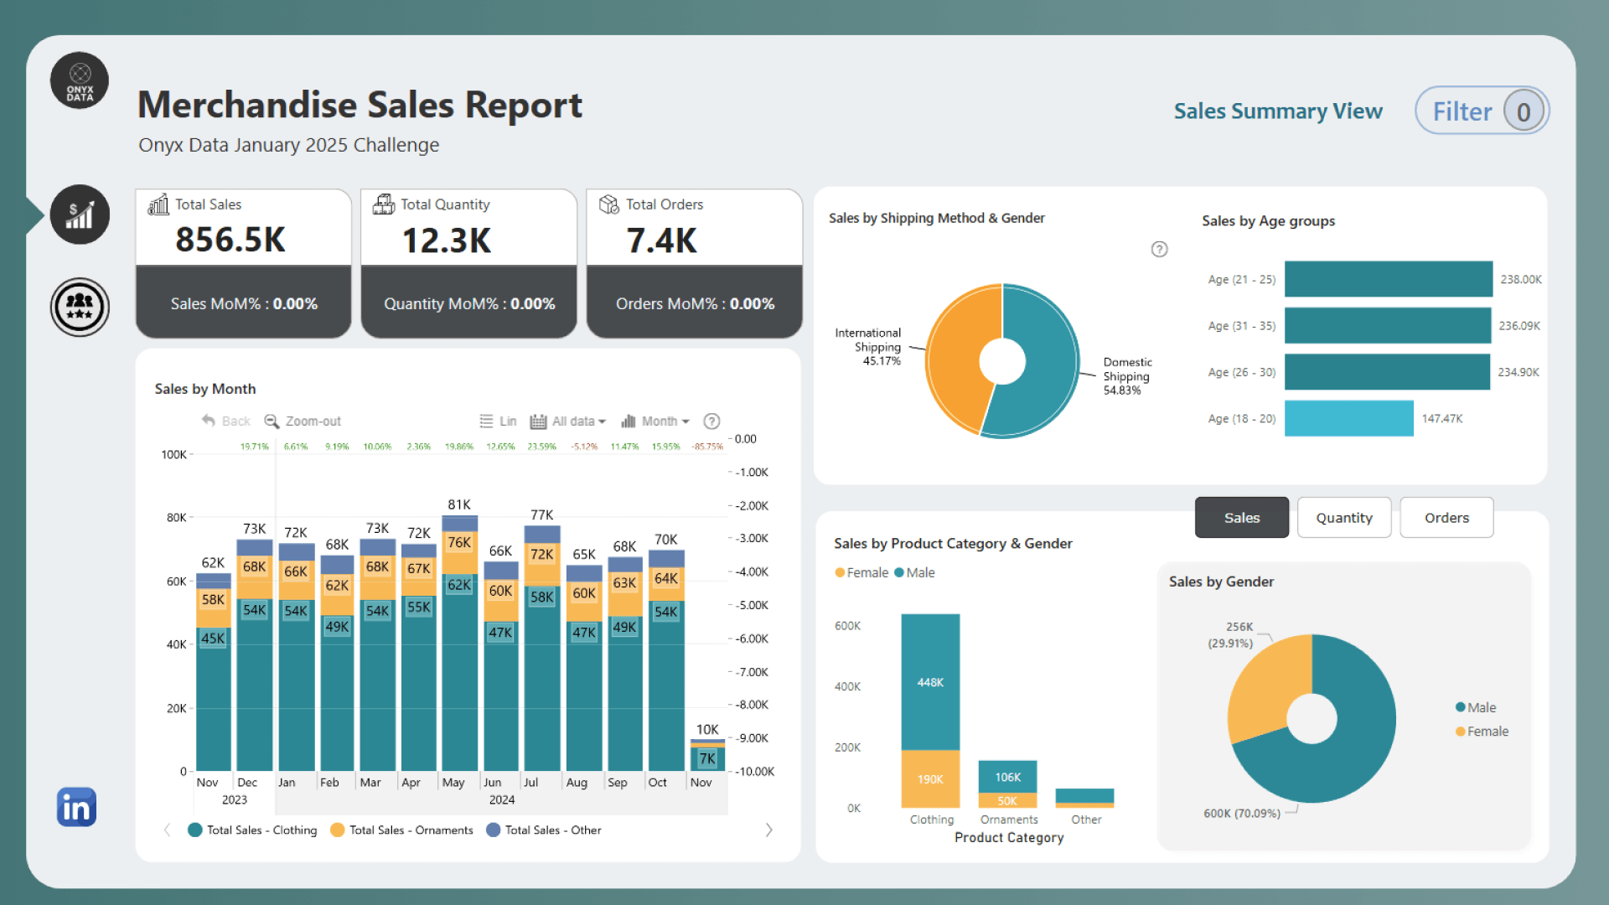Toggle Total Sales - Ornaments legend item
Viewport: 1609px width, 905px height.
pyautogui.click(x=401, y=830)
